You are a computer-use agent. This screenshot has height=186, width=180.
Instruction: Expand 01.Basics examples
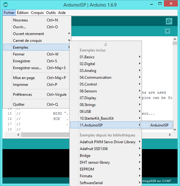point(106,57)
